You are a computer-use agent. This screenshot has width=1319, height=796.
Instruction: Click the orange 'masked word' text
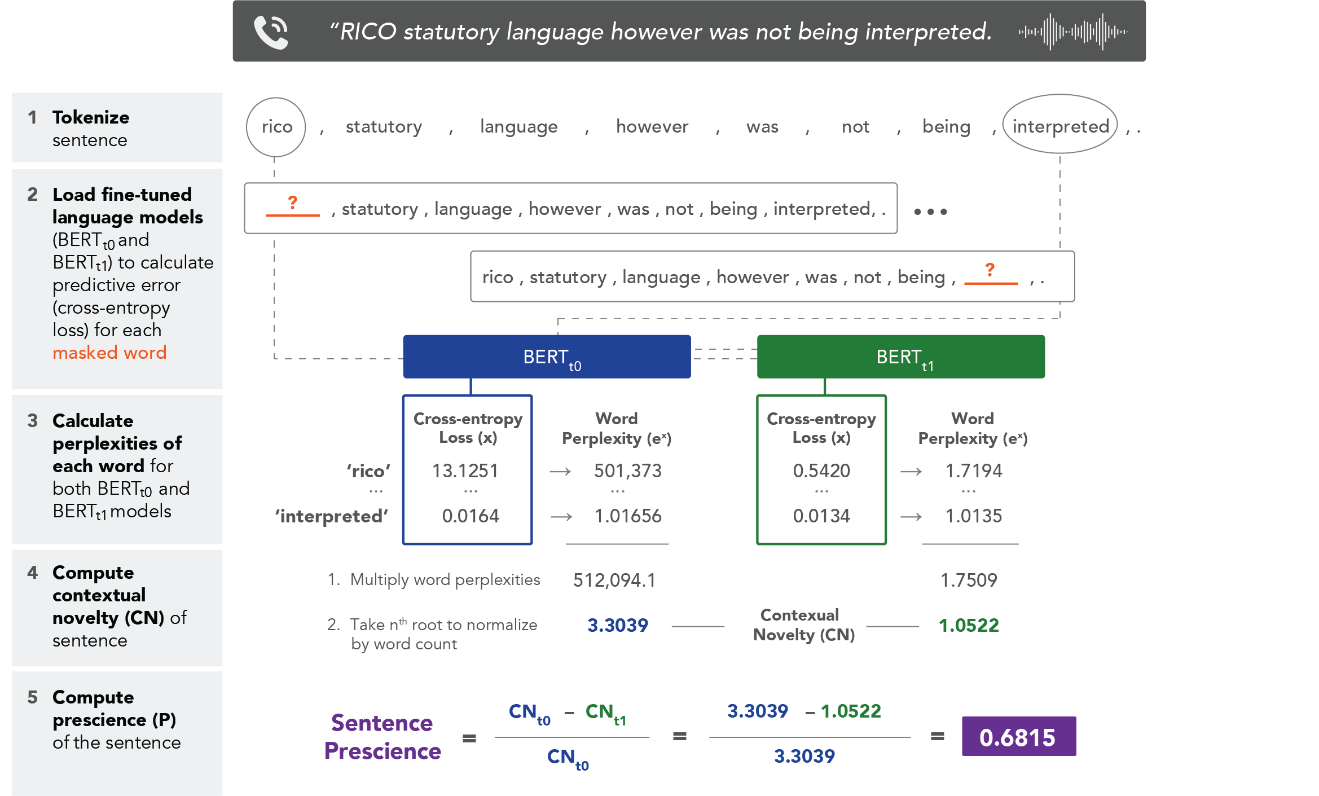pos(109,353)
